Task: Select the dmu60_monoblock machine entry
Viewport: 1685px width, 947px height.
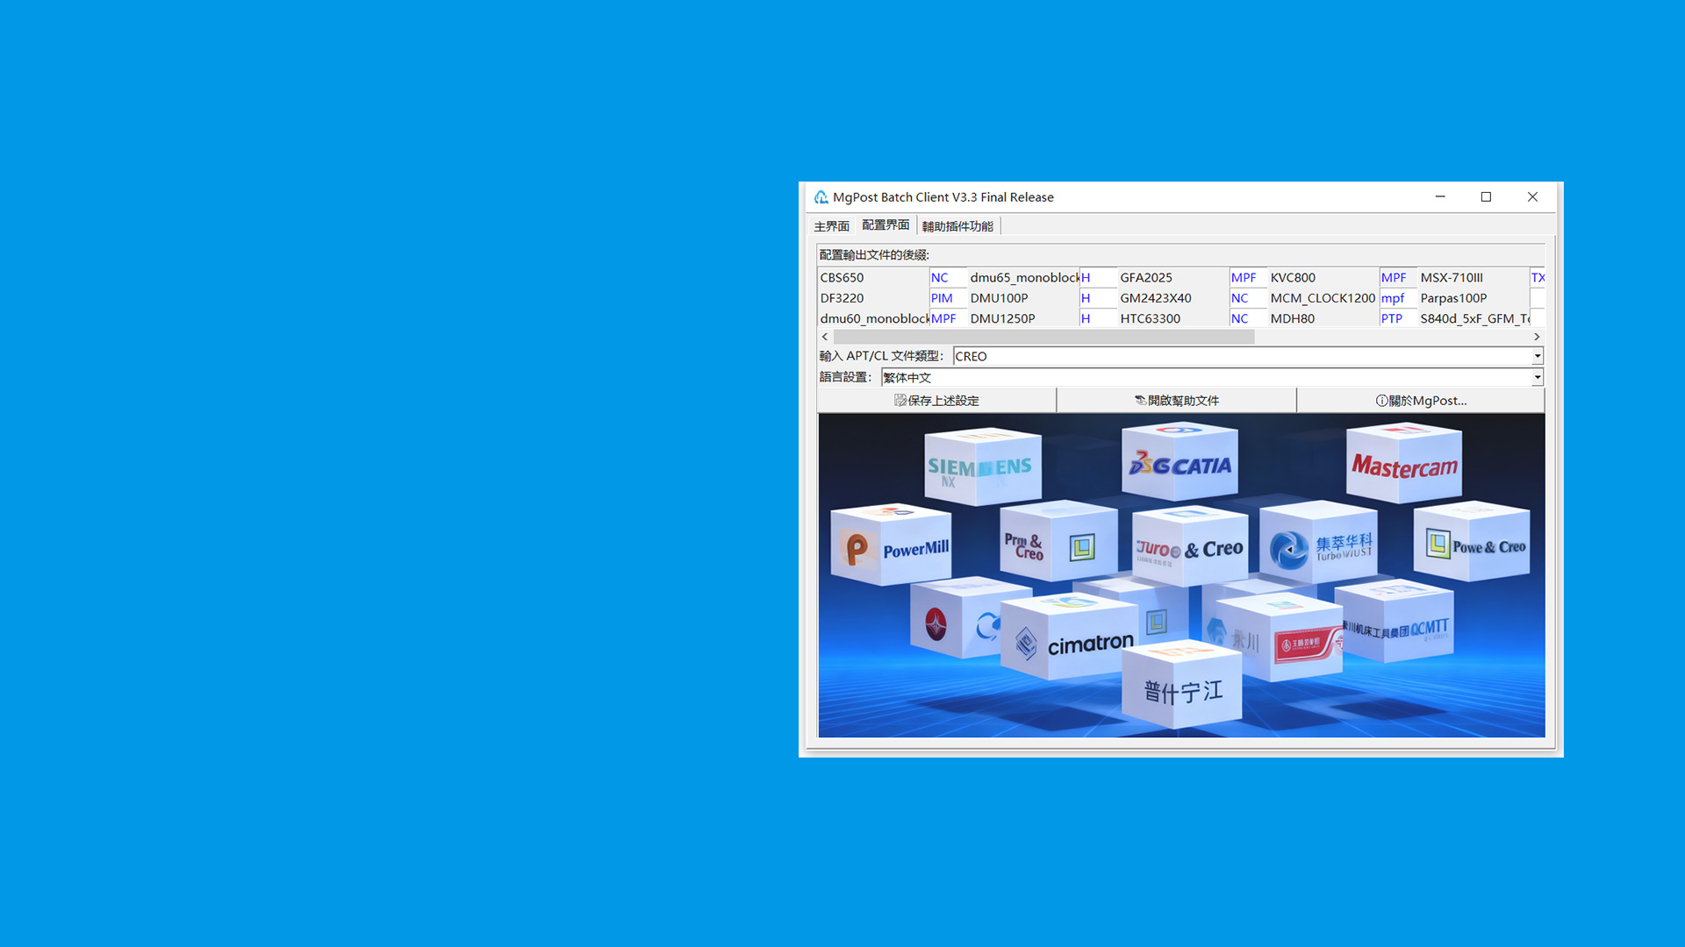Action: 873,318
